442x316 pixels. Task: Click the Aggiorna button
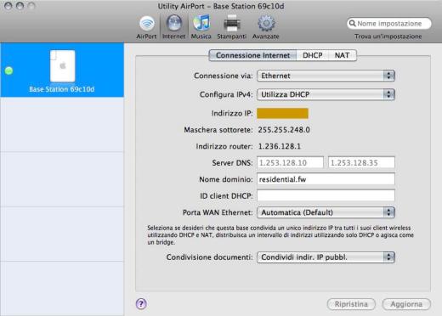[x=406, y=304]
